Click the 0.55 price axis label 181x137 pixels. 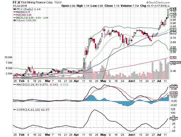pyautogui.click(x=173, y=52)
